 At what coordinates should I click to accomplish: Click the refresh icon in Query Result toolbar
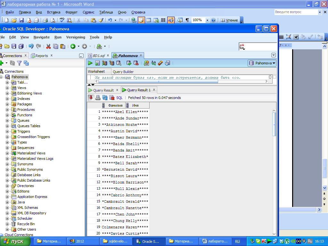tap(105, 98)
